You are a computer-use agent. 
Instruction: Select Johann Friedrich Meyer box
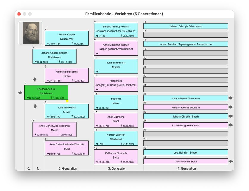click(x=67, y=111)
